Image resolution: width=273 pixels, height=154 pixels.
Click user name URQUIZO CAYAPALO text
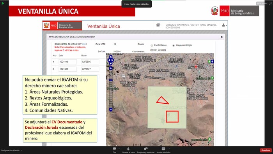tap(191, 25)
